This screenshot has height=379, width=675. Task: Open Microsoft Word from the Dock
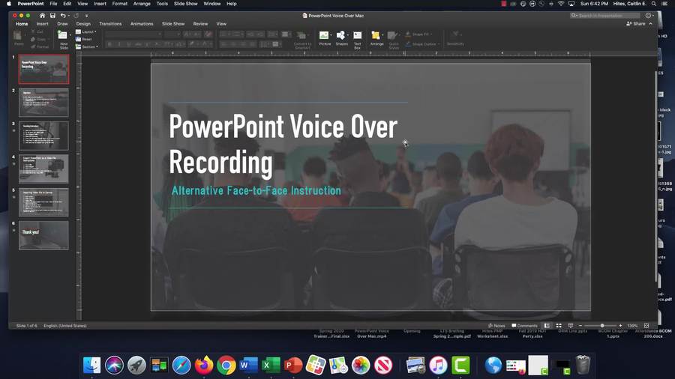tap(248, 366)
